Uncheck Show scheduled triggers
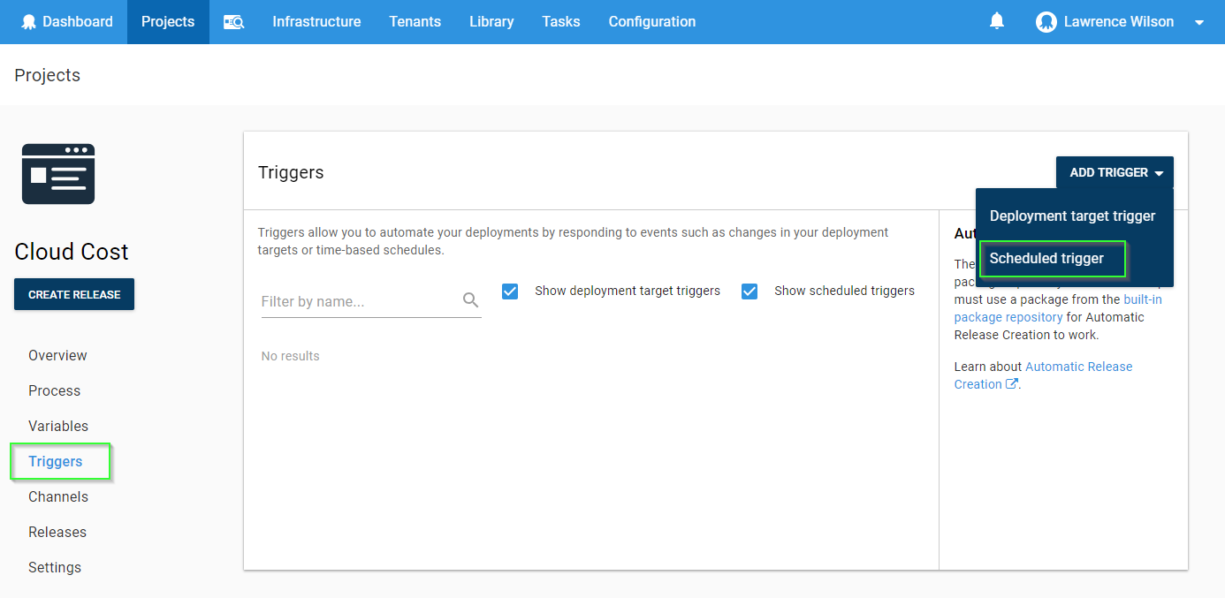Image resolution: width=1225 pixels, height=598 pixels. point(749,291)
